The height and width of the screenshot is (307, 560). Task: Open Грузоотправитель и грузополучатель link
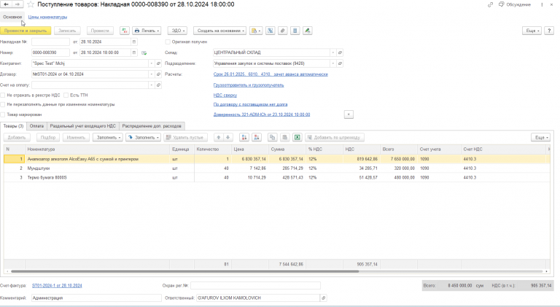click(249, 85)
